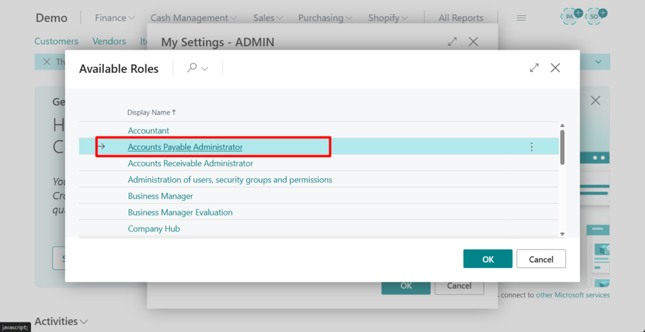Select the Accountant role

[x=149, y=131]
